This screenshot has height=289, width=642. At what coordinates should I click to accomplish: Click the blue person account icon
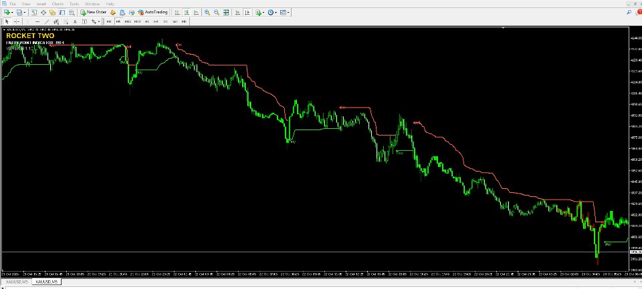pyautogui.click(x=122, y=12)
